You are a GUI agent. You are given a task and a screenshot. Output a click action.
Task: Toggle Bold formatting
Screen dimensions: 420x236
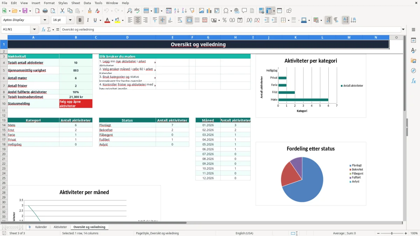tap(80, 20)
